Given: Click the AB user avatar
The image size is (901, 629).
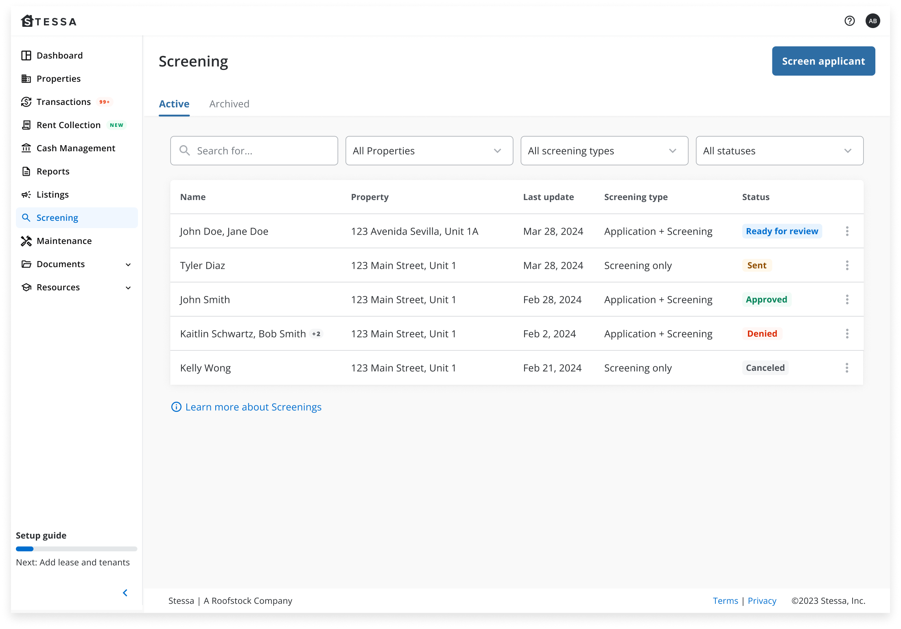Looking at the screenshot, I should pyautogui.click(x=873, y=21).
